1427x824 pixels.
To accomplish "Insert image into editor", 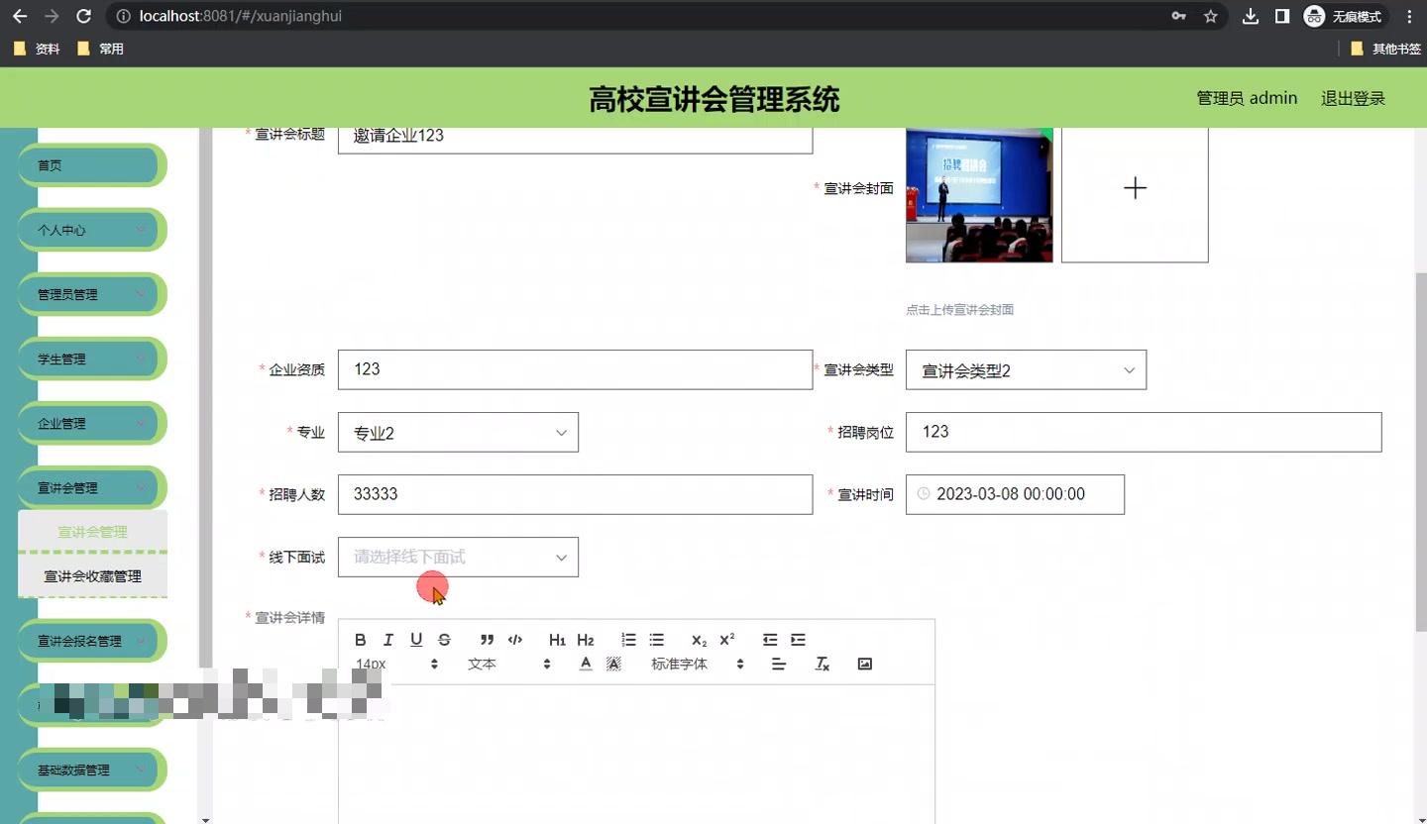I will [x=864, y=664].
